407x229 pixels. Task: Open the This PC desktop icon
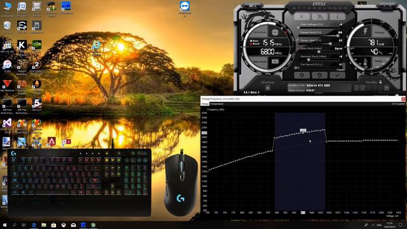7,9
